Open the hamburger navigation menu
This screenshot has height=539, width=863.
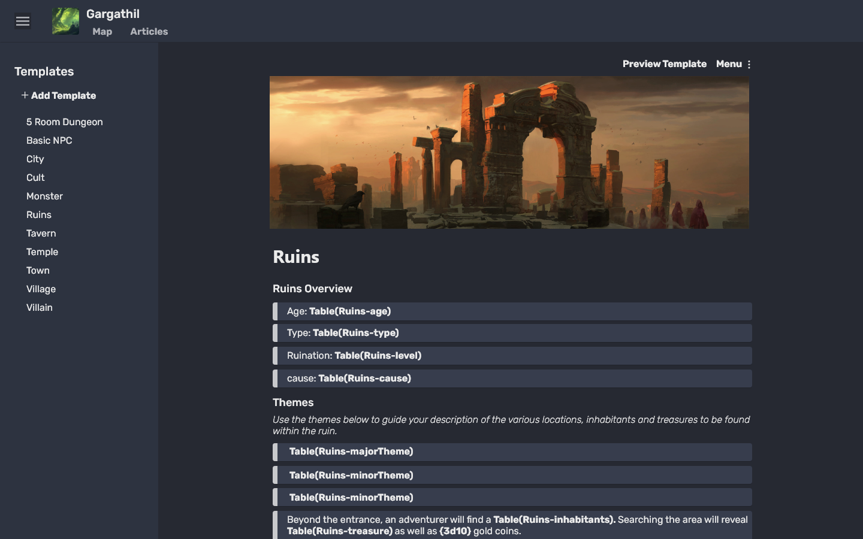(23, 21)
